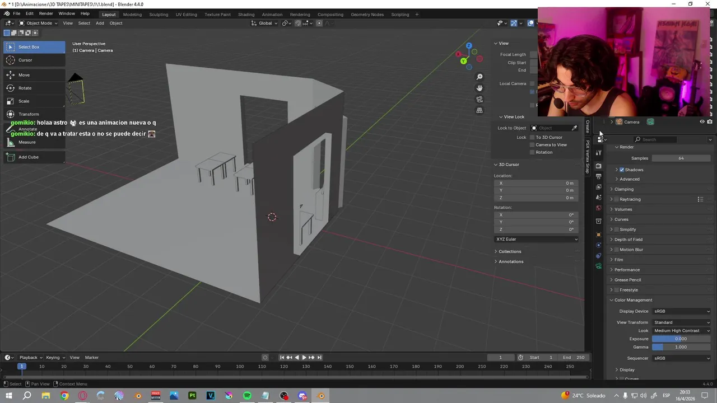Activate the Select Box tool

(x=34, y=47)
